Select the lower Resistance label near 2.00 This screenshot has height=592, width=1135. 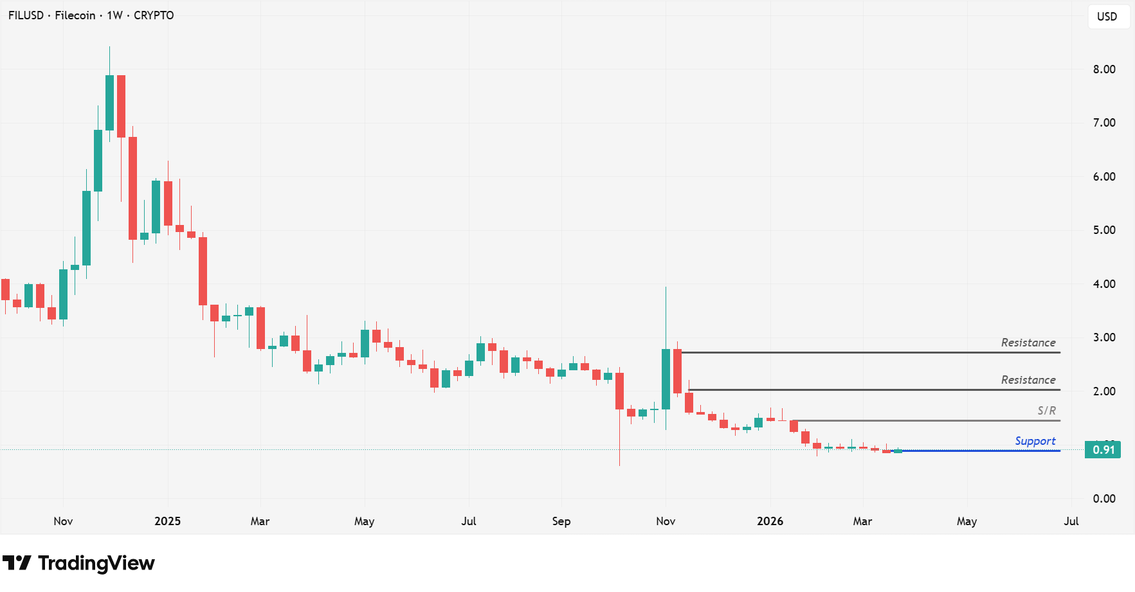[x=1028, y=380]
